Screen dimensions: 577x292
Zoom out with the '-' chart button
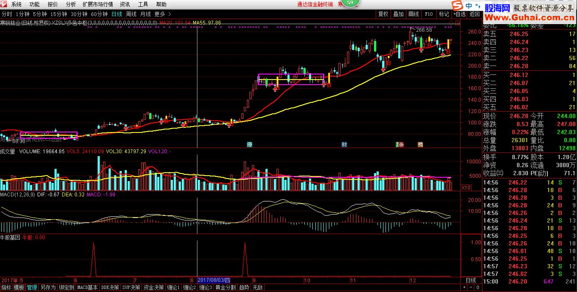tap(470, 287)
